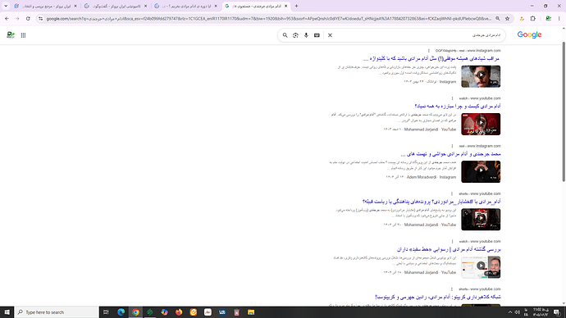Open the Google account avatar

click(x=11, y=35)
